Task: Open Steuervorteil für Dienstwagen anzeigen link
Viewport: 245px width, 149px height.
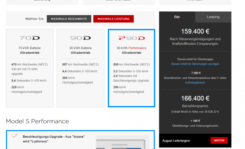Action: pos(195,64)
